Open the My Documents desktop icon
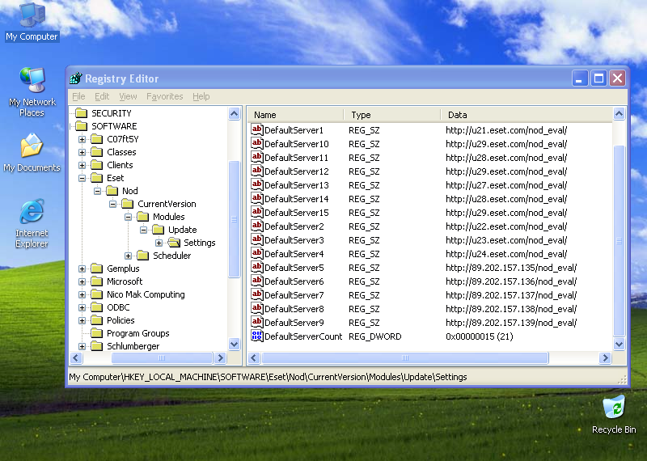647x461 pixels. pos(32,153)
